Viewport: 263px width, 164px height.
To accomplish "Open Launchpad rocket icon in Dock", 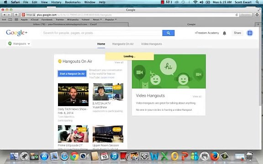I will 24,156.
